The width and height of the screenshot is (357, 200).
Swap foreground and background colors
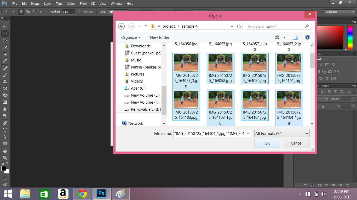point(7,163)
